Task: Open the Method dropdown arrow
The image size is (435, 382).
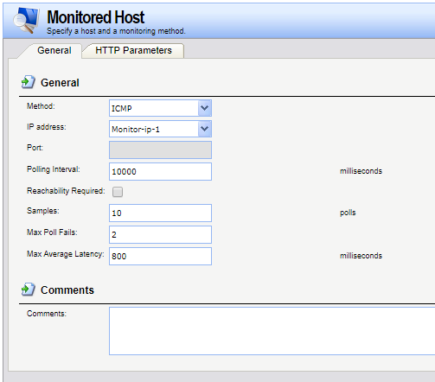Action: [x=205, y=108]
